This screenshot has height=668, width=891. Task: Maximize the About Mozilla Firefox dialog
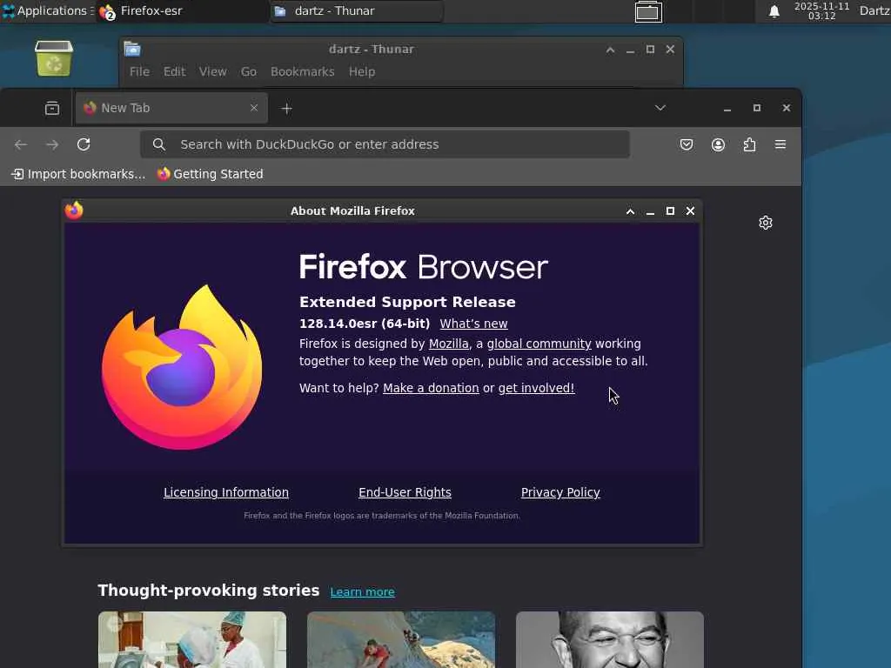click(671, 210)
